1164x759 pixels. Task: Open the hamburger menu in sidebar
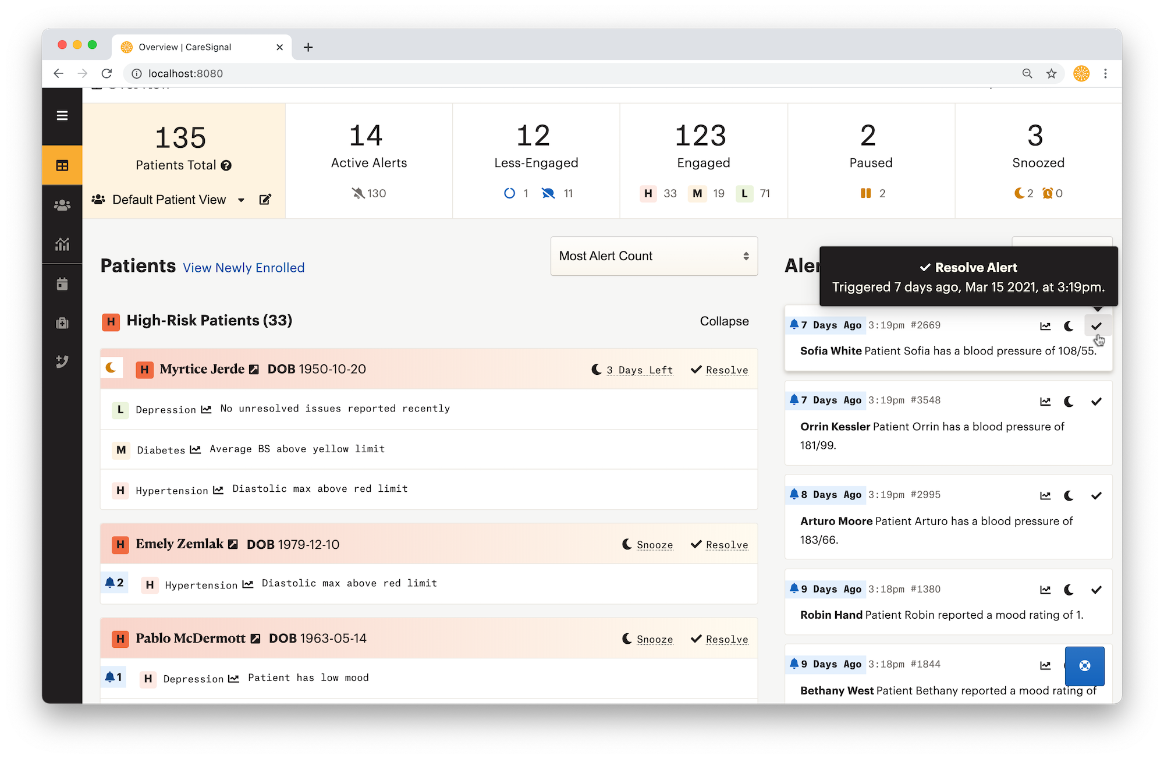pos(62,116)
